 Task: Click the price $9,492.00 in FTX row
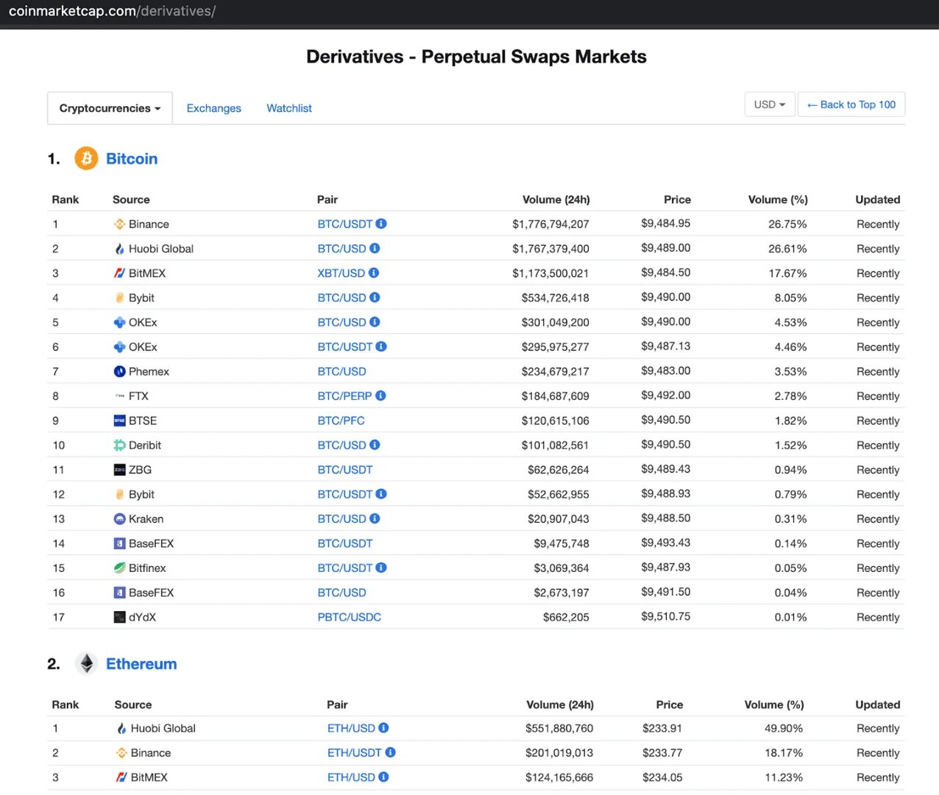tap(666, 395)
